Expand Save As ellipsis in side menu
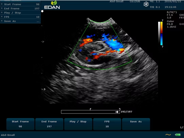 pos(38,21)
